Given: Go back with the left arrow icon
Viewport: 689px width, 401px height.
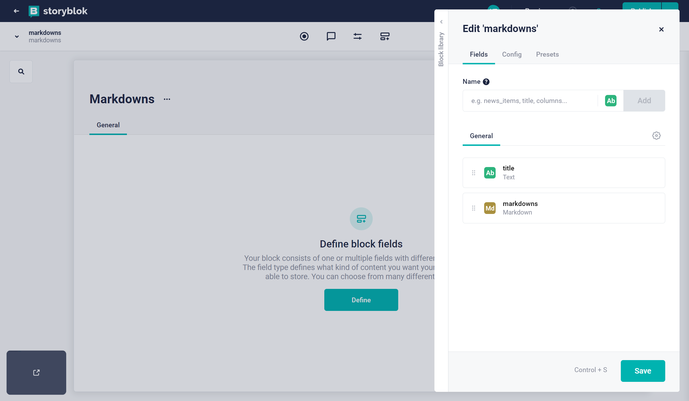Looking at the screenshot, I should [x=16, y=11].
